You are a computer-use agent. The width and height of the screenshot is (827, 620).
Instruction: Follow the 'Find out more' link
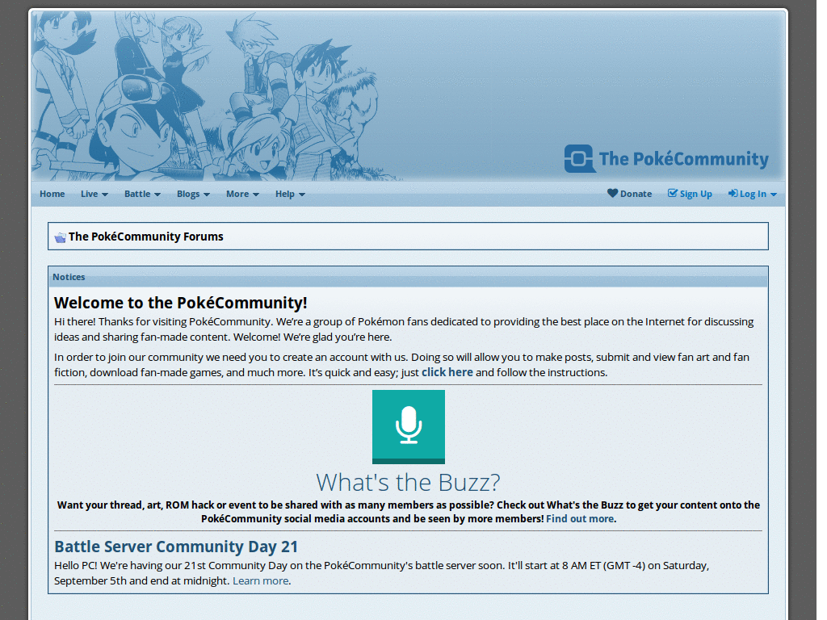tap(580, 519)
